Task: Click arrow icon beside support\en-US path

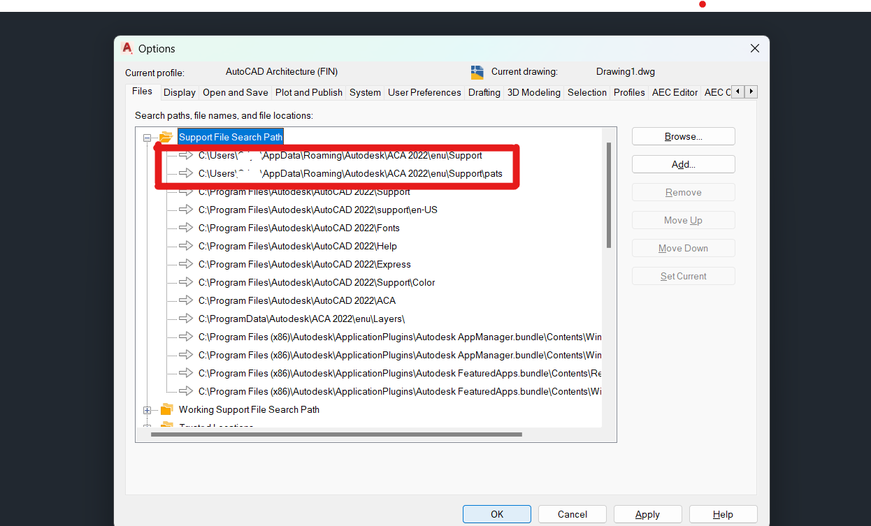Action: 186,210
